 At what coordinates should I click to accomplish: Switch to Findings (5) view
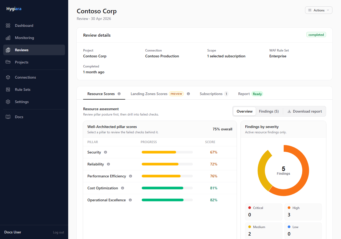pyautogui.click(x=269, y=111)
